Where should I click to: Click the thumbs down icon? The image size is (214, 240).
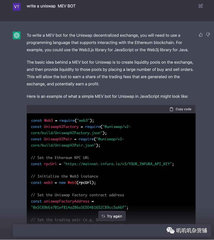coord(208,35)
